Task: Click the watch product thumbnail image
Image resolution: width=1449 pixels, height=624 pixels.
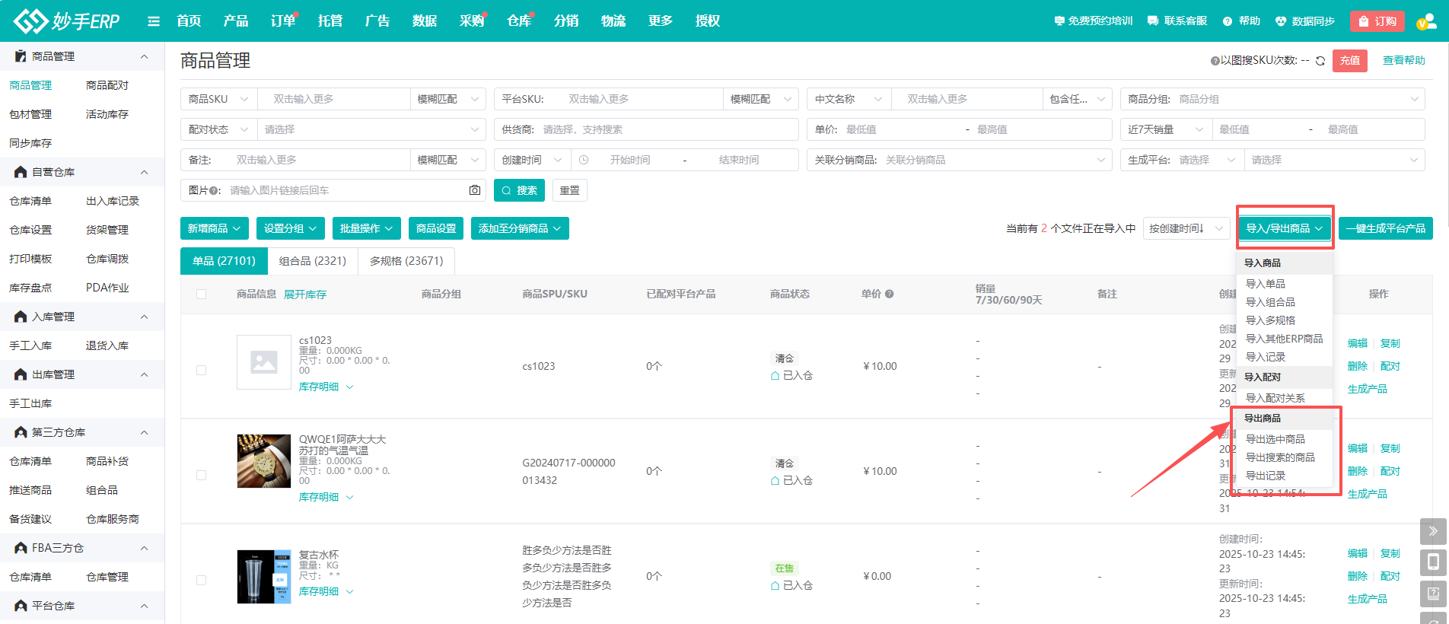Action: coord(263,461)
